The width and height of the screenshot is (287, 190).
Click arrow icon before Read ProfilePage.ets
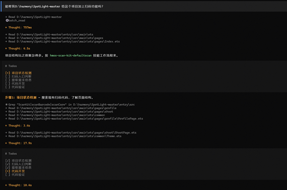click(6, 119)
